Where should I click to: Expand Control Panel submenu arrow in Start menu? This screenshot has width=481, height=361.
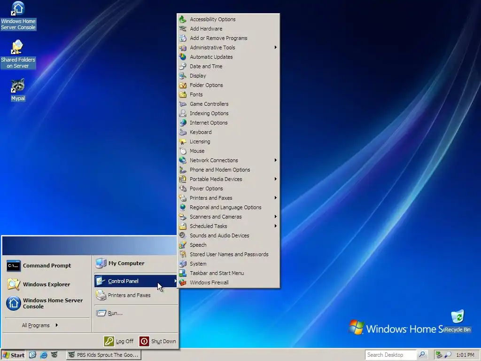click(175, 281)
